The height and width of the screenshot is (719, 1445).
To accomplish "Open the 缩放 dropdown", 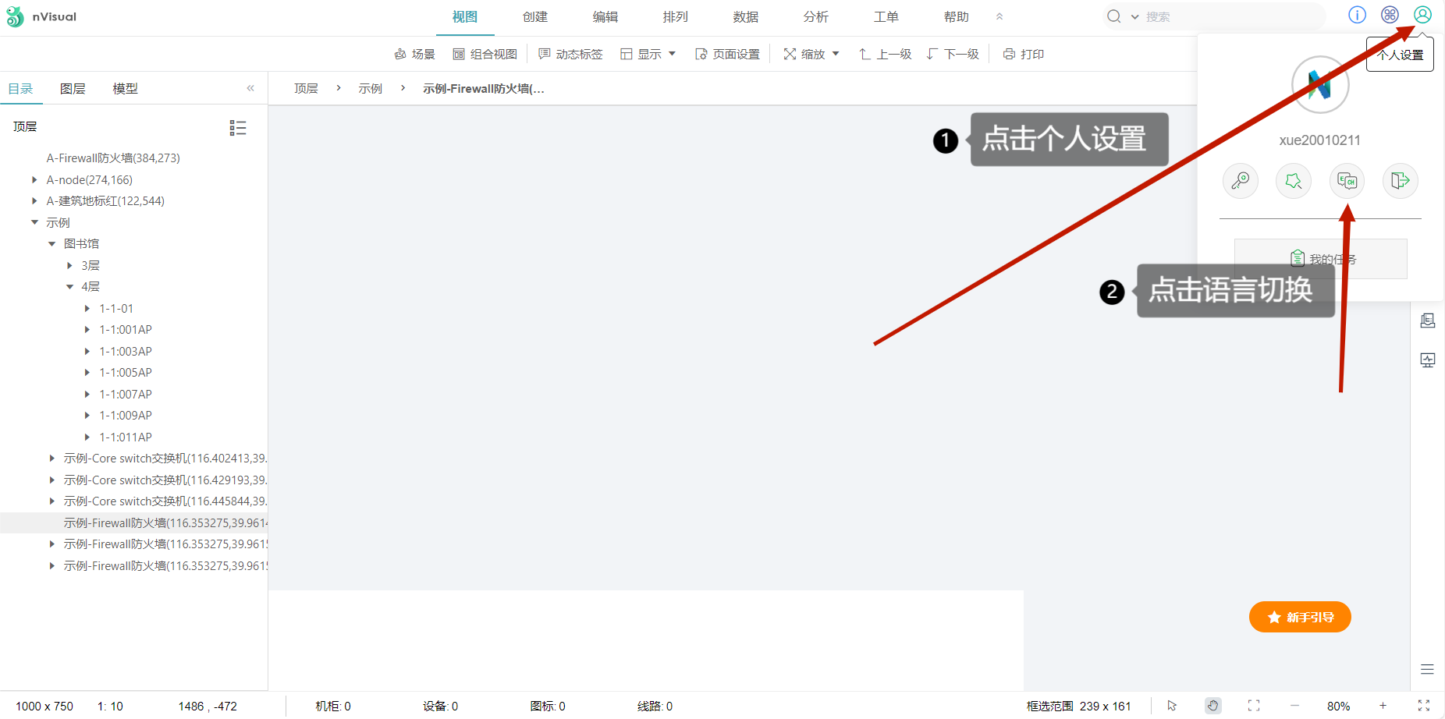I will point(811,54).
